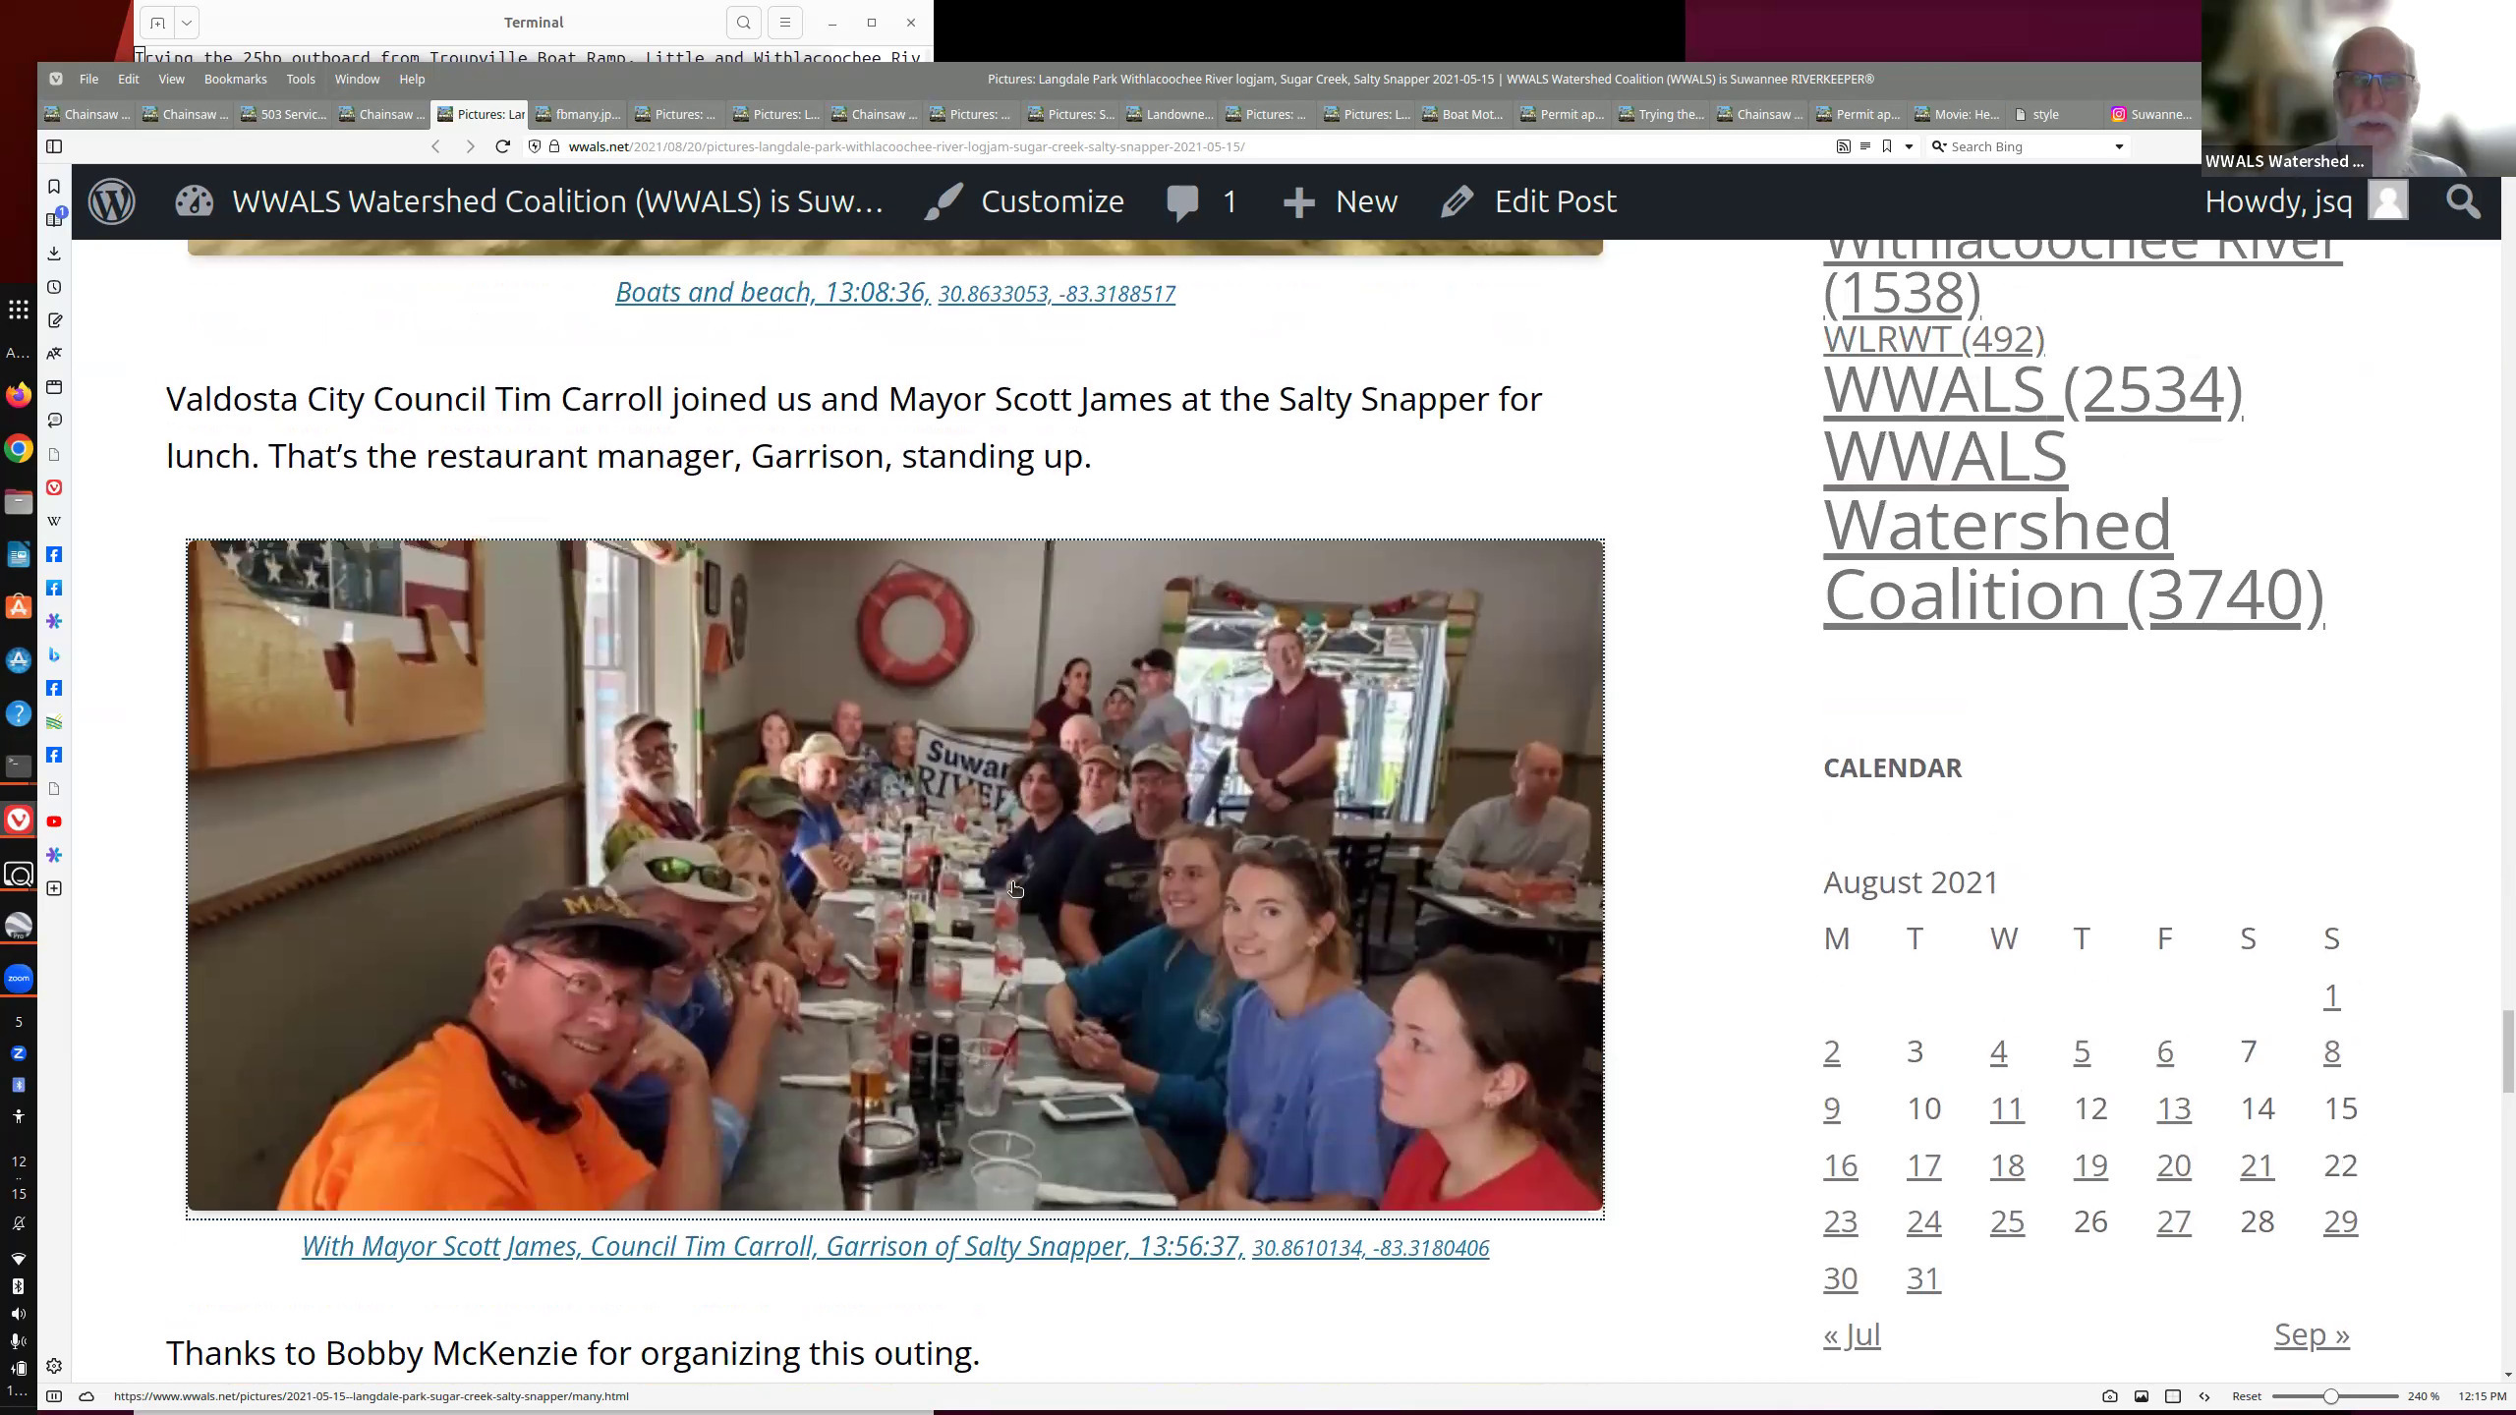Toggle image loading in status bar
Viewport: 2516px width, 1415px height.
[x=2141, y=1396]
